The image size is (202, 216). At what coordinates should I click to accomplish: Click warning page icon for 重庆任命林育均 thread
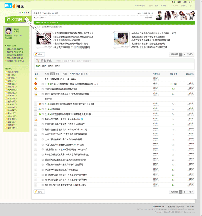click(36, 94)
